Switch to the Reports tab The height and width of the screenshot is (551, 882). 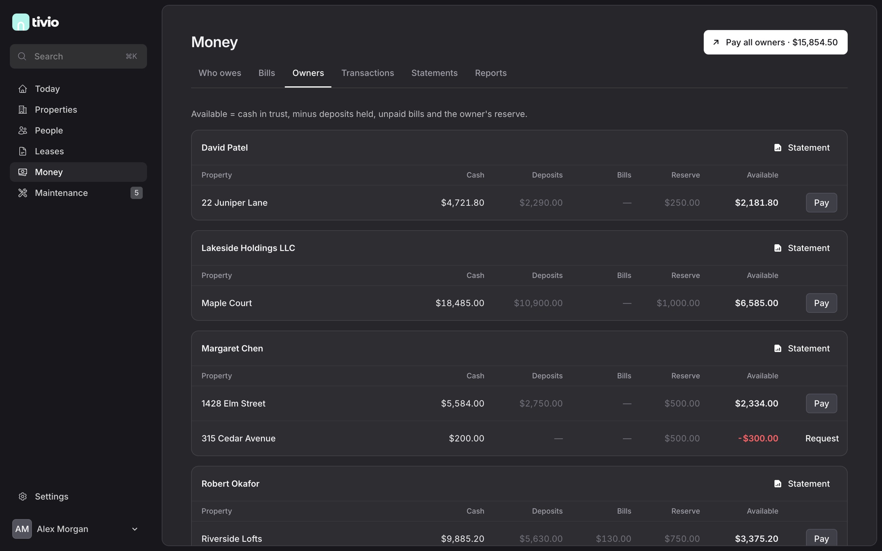pyautogui.click(x=491, y=73)
